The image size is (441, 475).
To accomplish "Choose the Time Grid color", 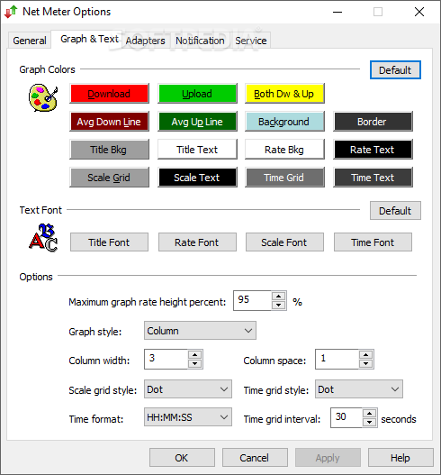I will pos(284,178).
